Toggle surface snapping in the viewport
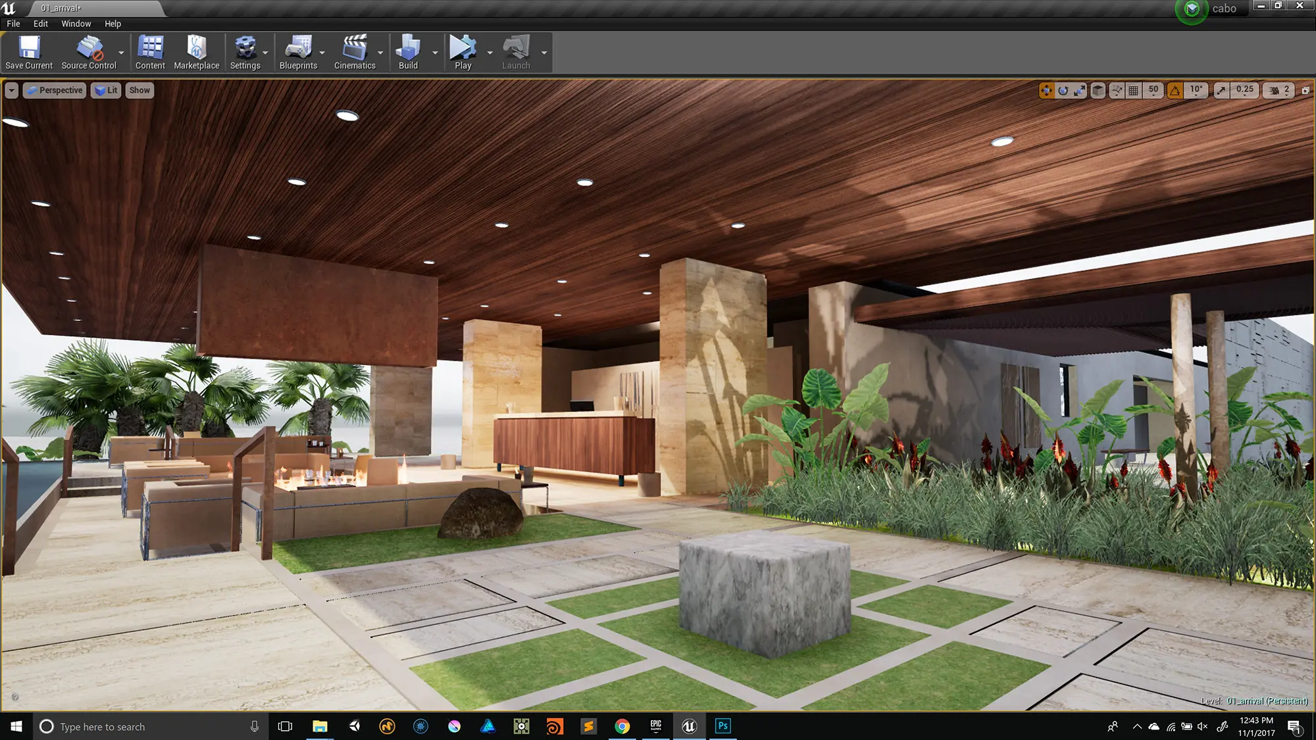 pos(1117,91)
